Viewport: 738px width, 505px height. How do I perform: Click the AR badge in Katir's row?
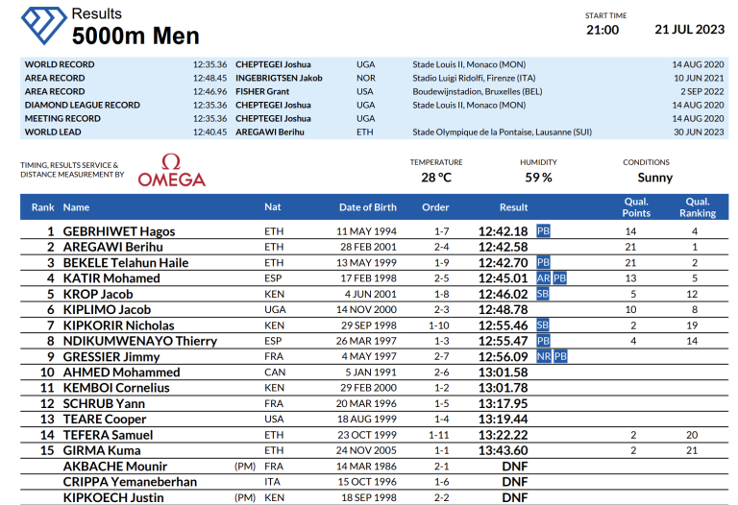[543, 278]
